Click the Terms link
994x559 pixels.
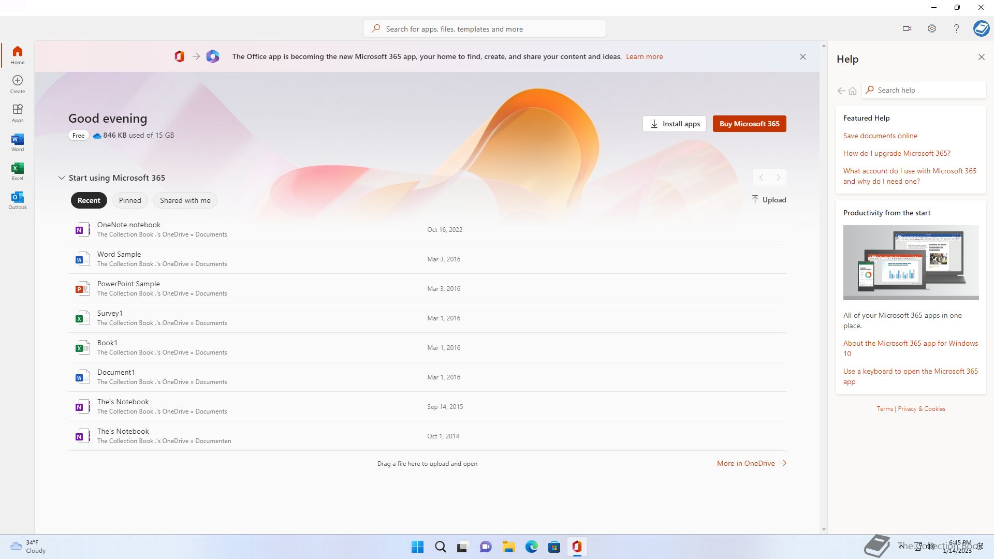(885, 409)
